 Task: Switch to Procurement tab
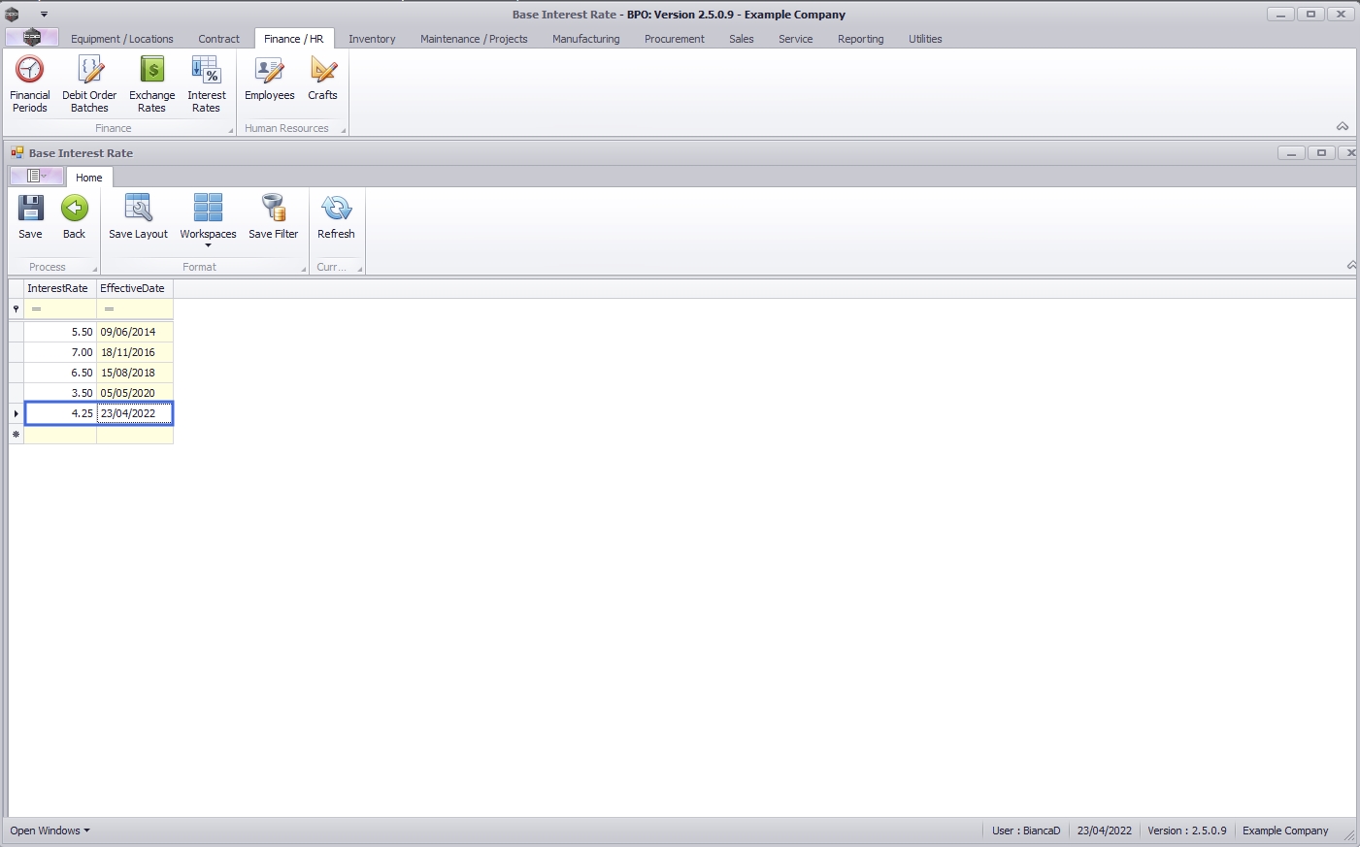[675, 39]
